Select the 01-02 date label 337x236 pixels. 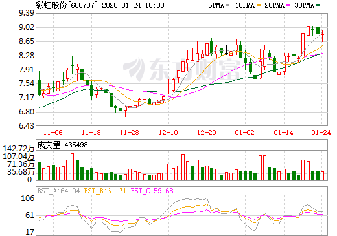click(x=245, y=133)
